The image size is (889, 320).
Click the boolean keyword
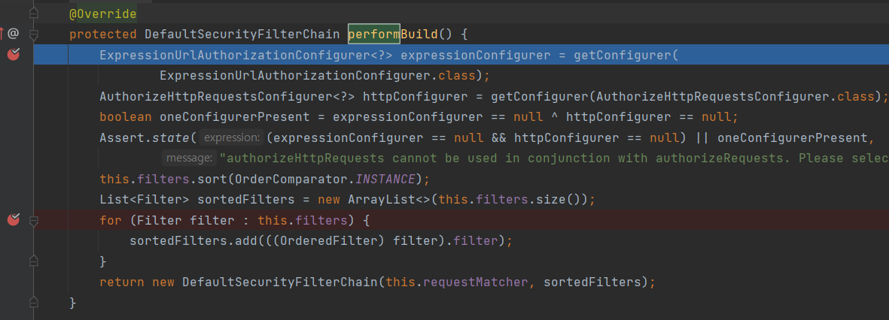(126, 117)
